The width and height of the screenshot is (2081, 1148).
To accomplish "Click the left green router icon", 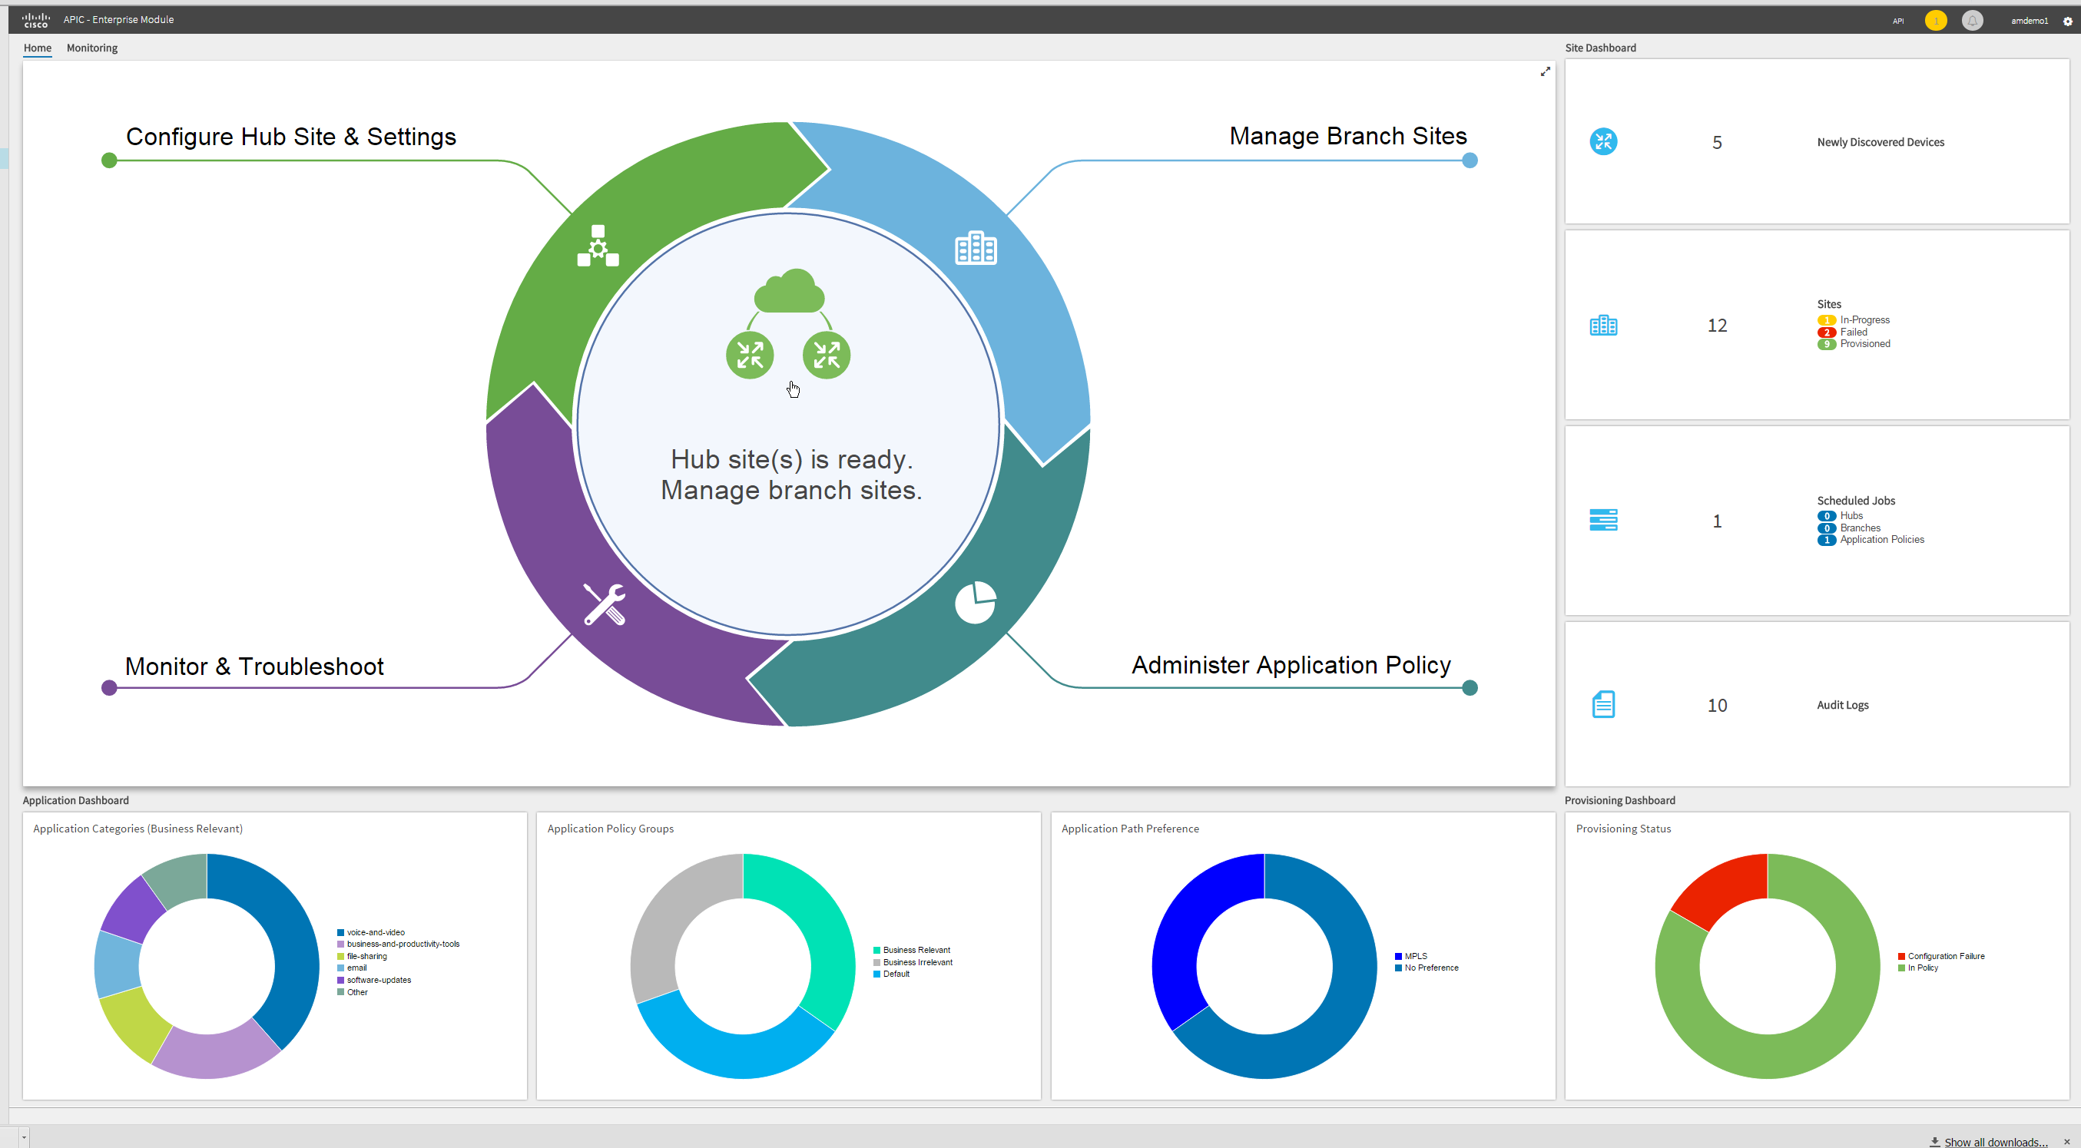I will [x=750, y=355].
